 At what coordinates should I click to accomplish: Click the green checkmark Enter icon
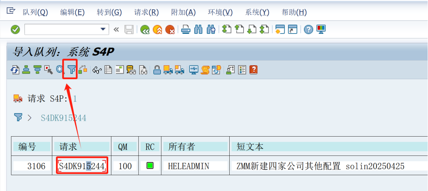click(x=15, y=29)
